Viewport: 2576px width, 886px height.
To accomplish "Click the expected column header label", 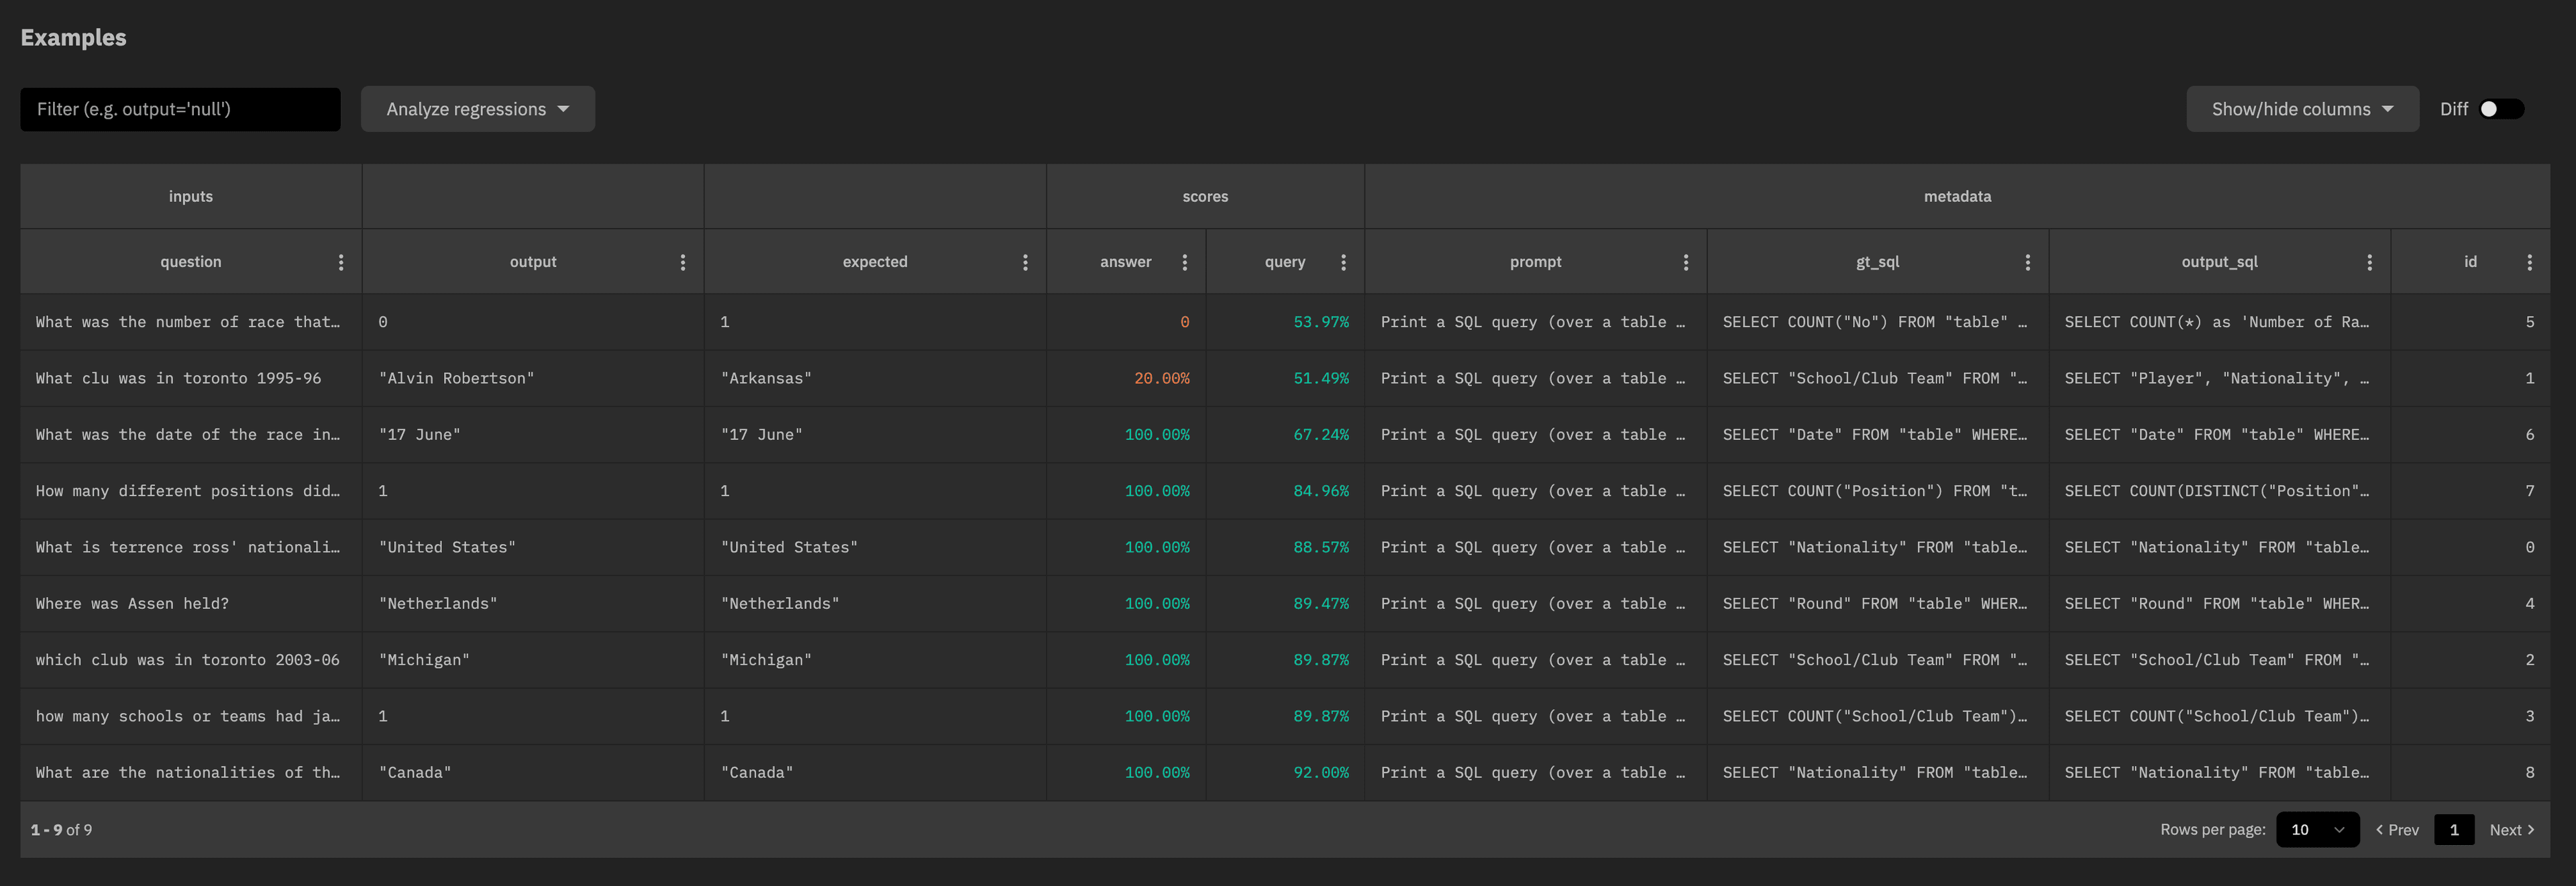I will coord(874,262).
